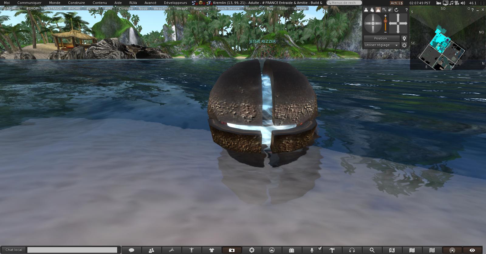Toggle the speaker volume icon in top bar
486x254 pixels.
(x=464, y=3)
